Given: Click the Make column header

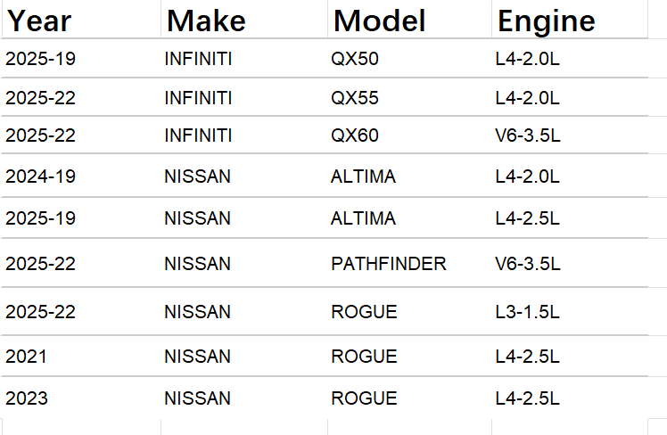Looking at the screenshot, I should coord(206,20).
